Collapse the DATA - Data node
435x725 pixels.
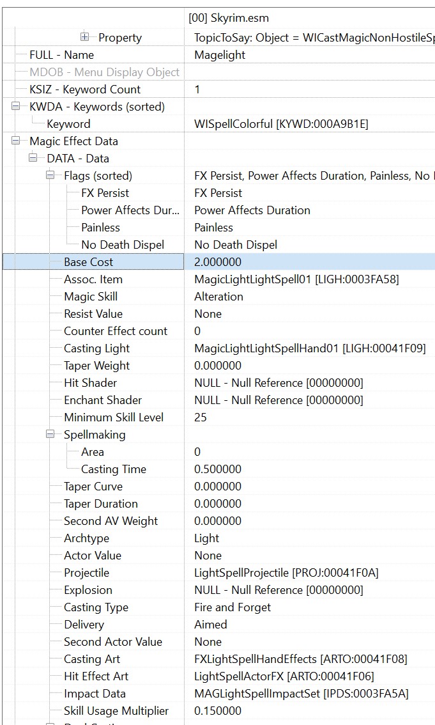[x=33, y=158]
